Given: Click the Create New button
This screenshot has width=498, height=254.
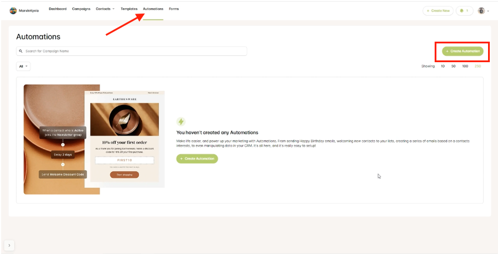Looking at the screenshot, I should 438,11.
